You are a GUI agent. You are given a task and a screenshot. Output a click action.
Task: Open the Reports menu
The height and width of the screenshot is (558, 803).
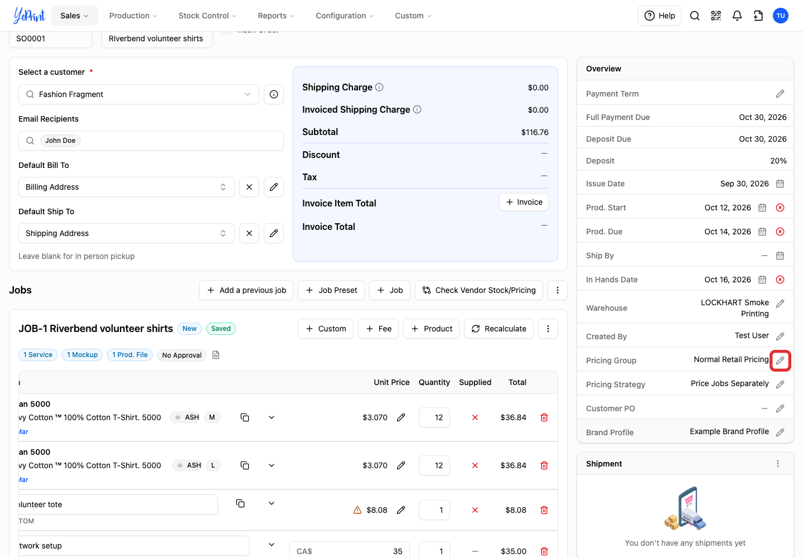(x=276, y=16)
